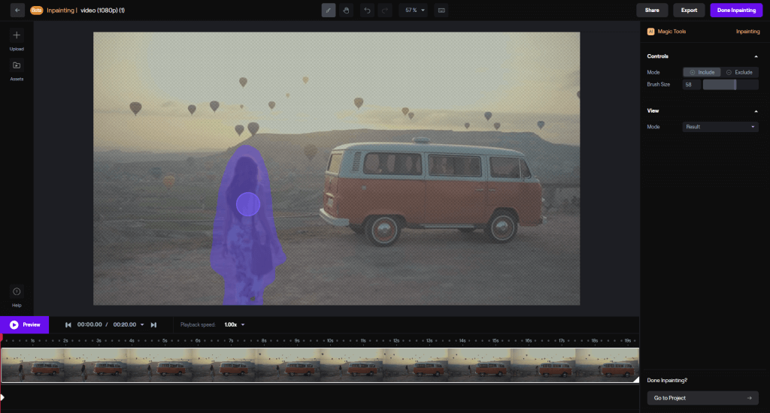Open the View Mode Result dropdown

[720, 127]
